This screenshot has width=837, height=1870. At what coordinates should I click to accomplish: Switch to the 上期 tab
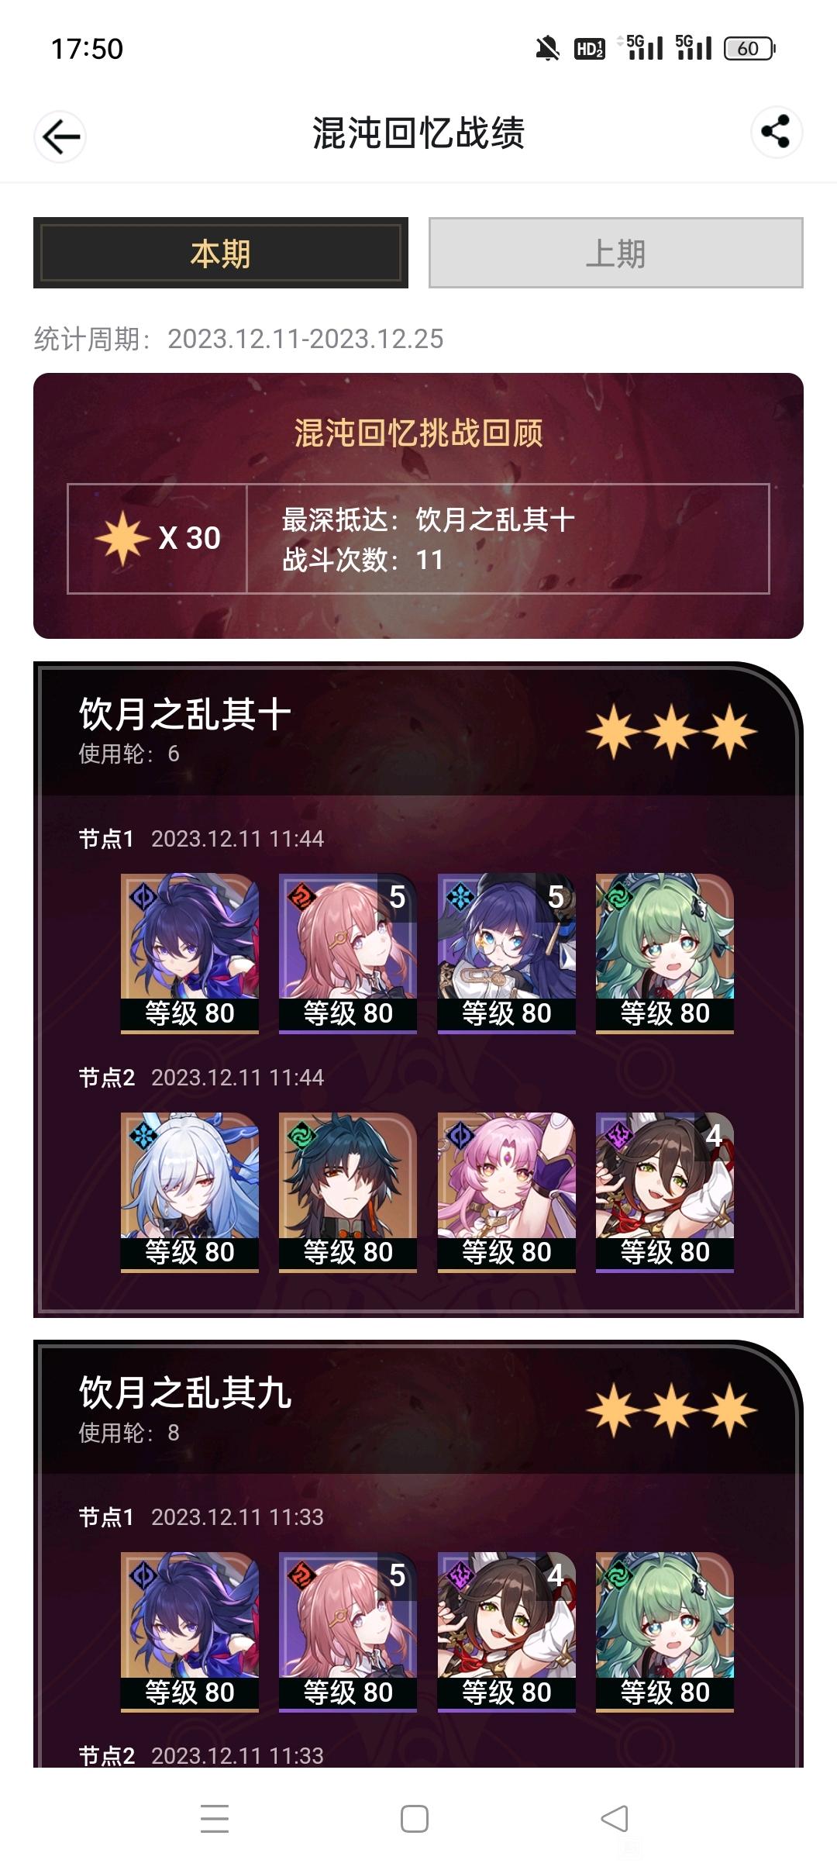pos(616,253)
